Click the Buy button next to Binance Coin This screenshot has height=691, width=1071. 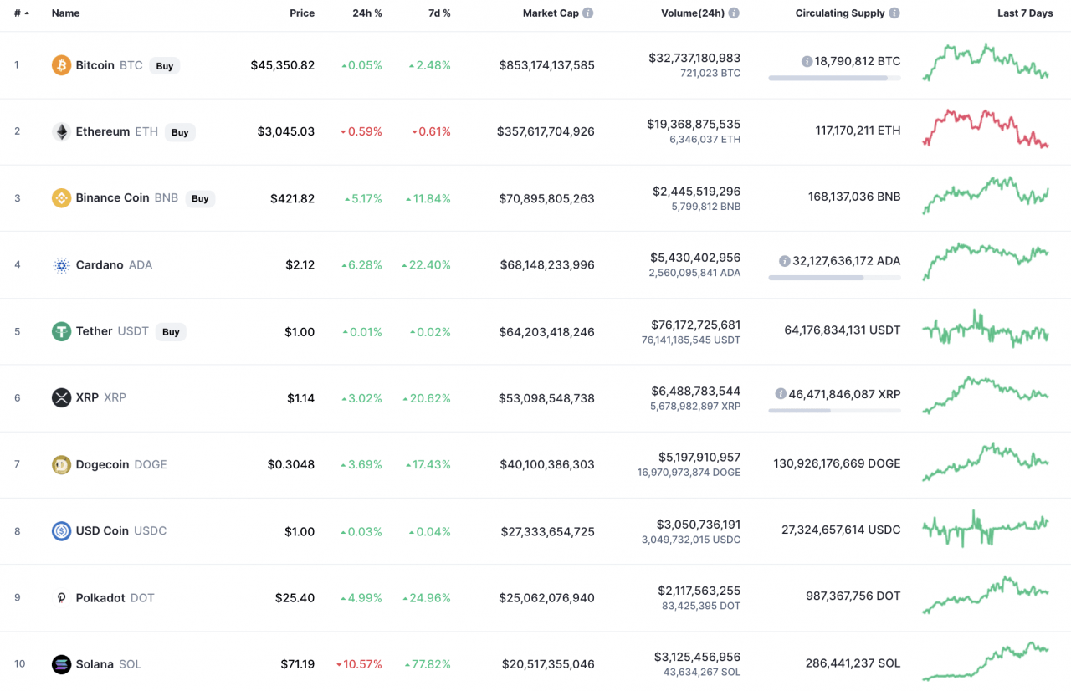point(200,199)
